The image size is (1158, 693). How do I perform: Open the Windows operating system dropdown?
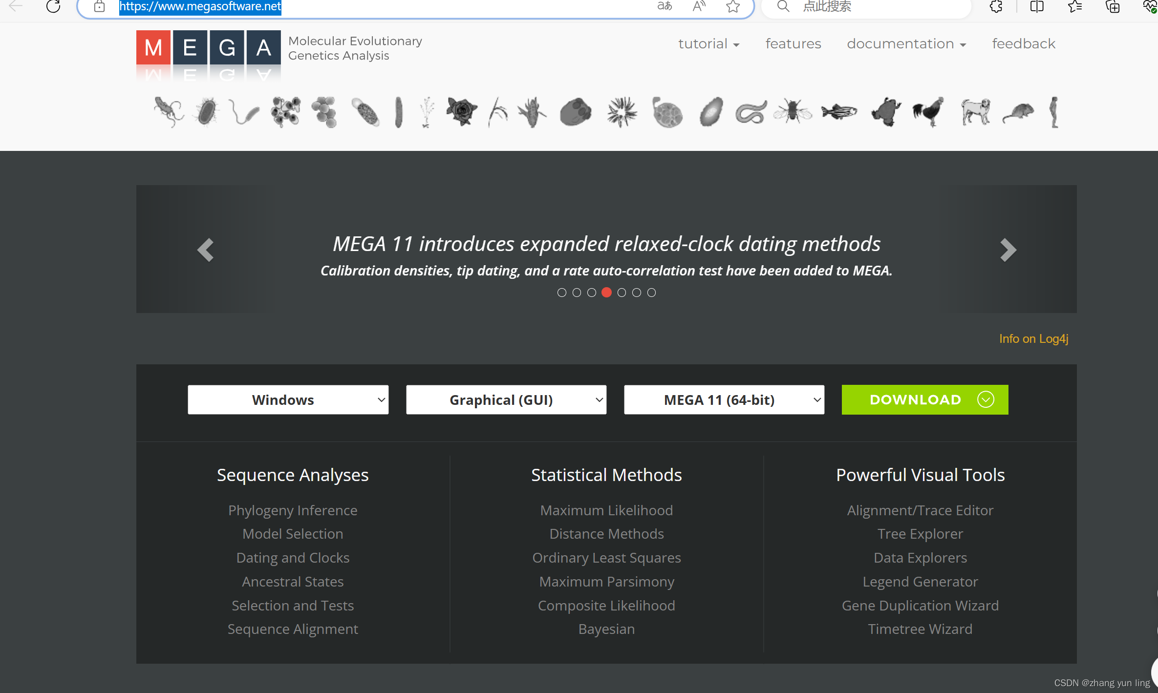[x=288, y=400]
